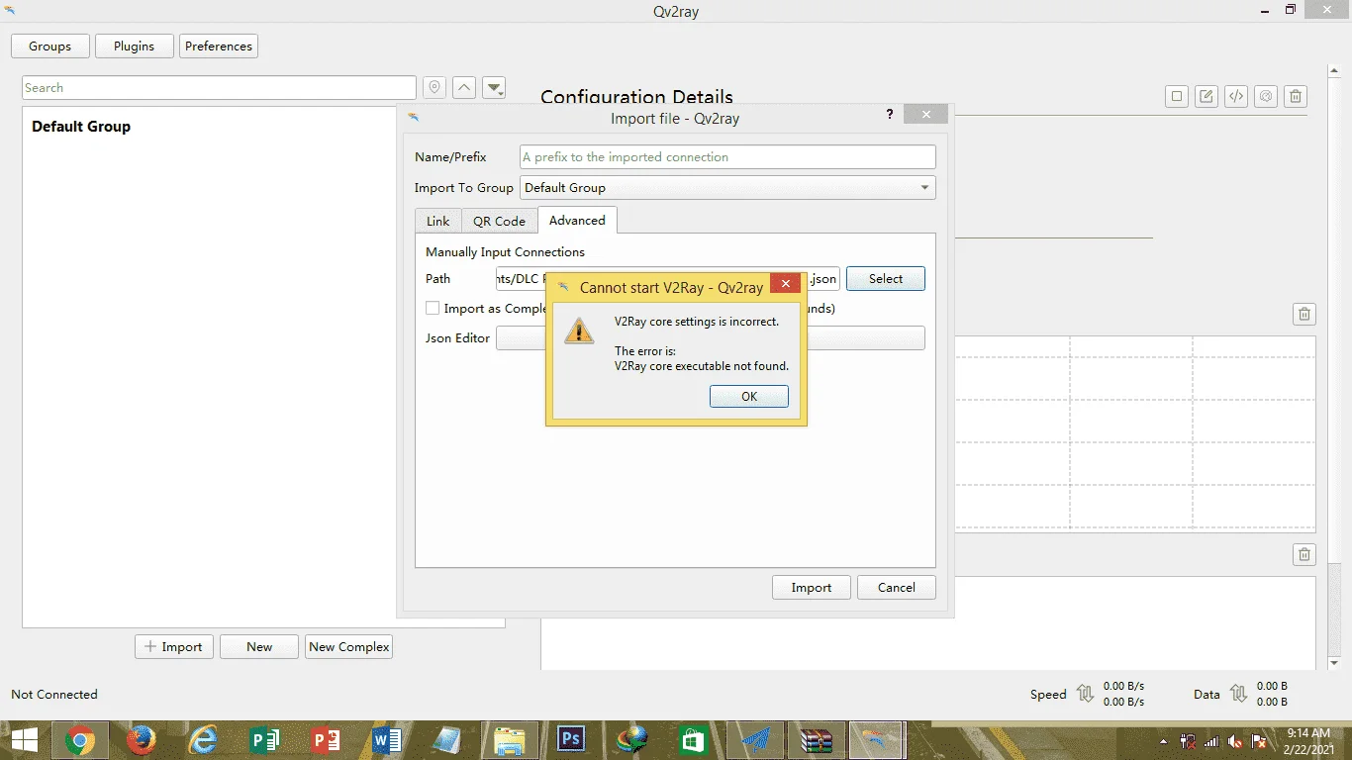Close the Import file dialog with X
Screen dimensions: 1352x760
[926, 115]
